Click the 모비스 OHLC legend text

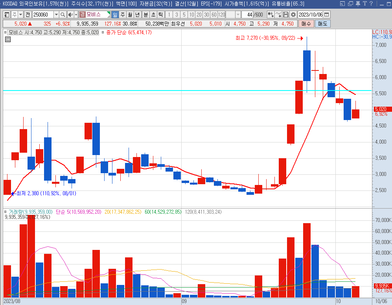pyautogui.click(x=53, y=32)
